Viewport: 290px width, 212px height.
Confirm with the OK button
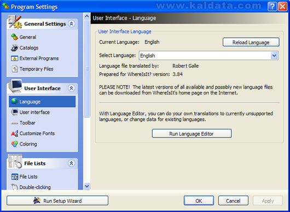click(x=199, y=201)
